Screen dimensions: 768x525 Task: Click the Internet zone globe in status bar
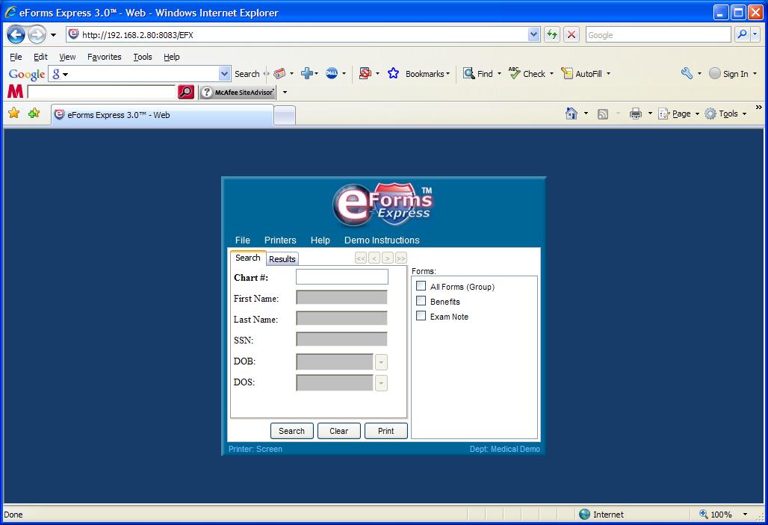[584, 515]
